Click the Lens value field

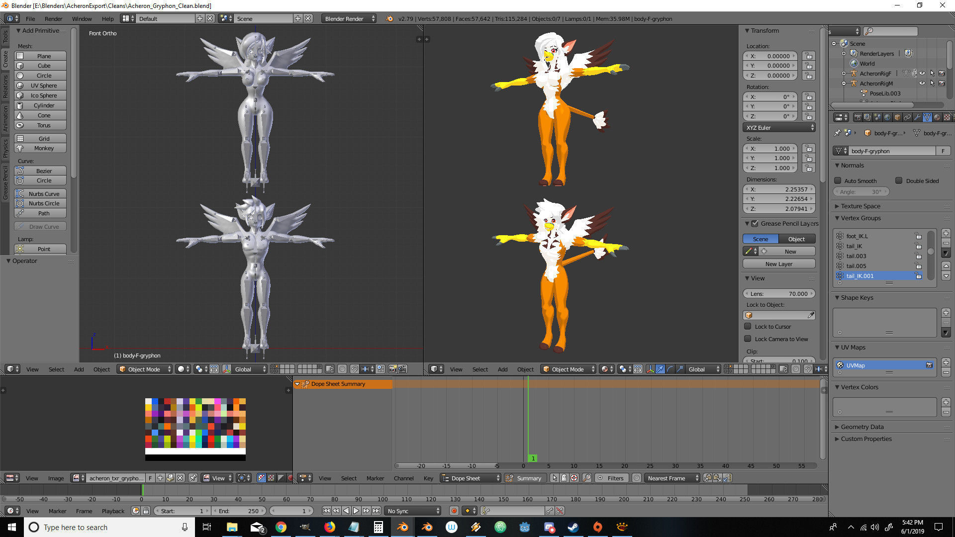pyautogui.click(x=779, y=293)
